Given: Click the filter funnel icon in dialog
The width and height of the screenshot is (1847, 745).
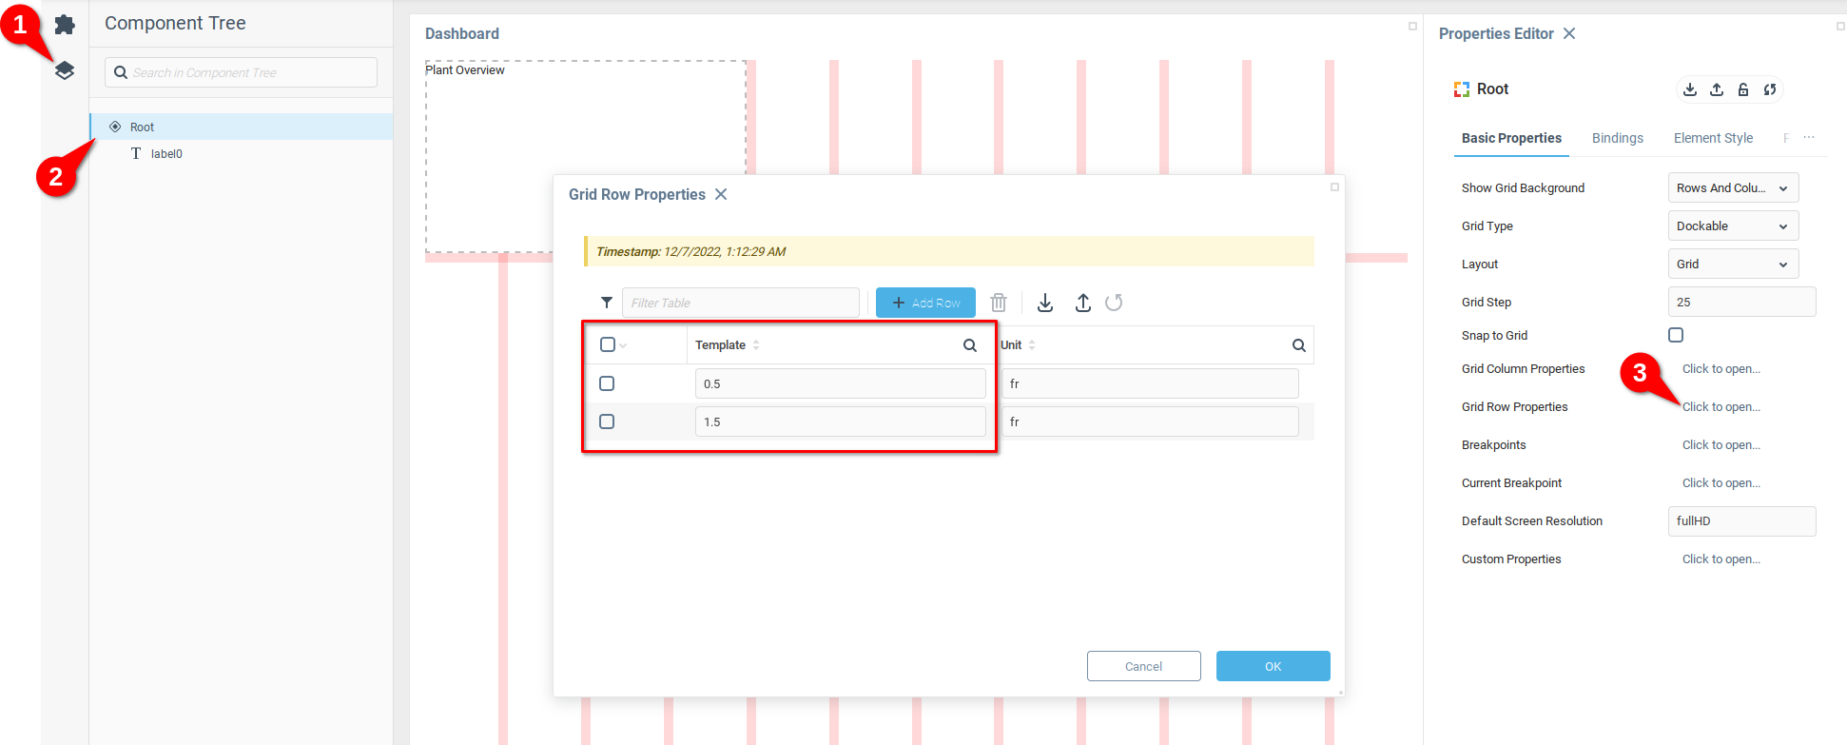Looking at the screenshot, I should [x=607, y=303].
